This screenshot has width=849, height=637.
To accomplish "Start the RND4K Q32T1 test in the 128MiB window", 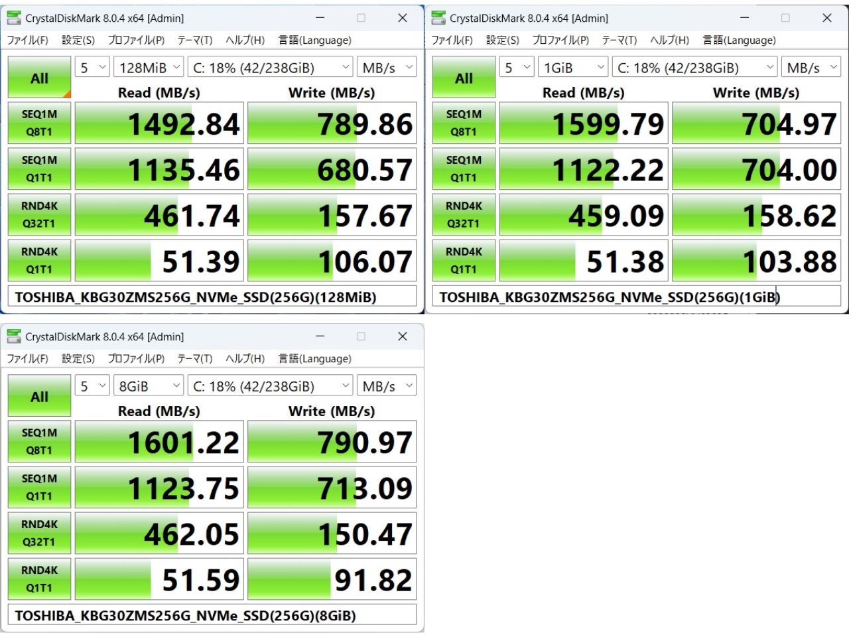I will (x=39, y=214).
